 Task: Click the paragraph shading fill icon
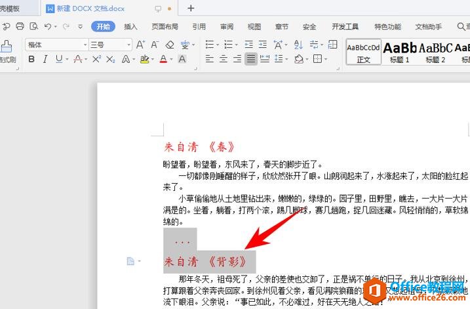tap(299, 59)
